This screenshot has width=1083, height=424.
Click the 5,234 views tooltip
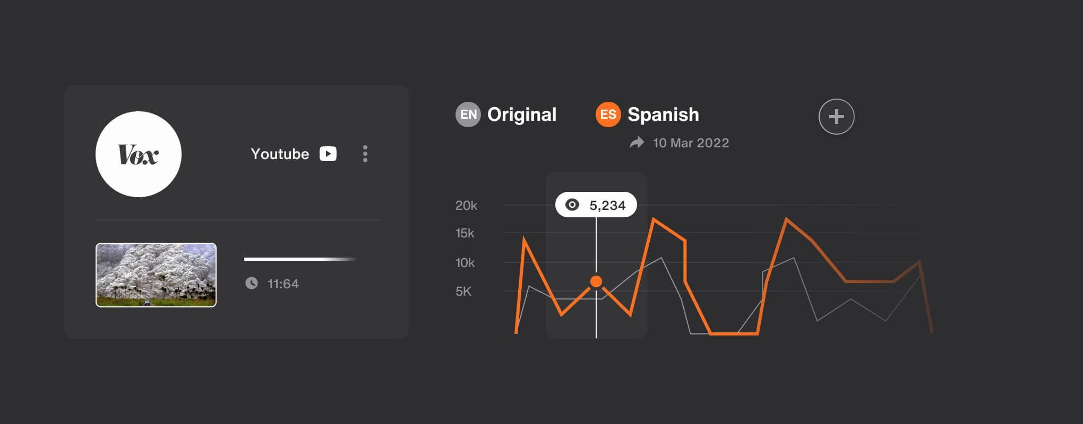click(x=596, y=205)
